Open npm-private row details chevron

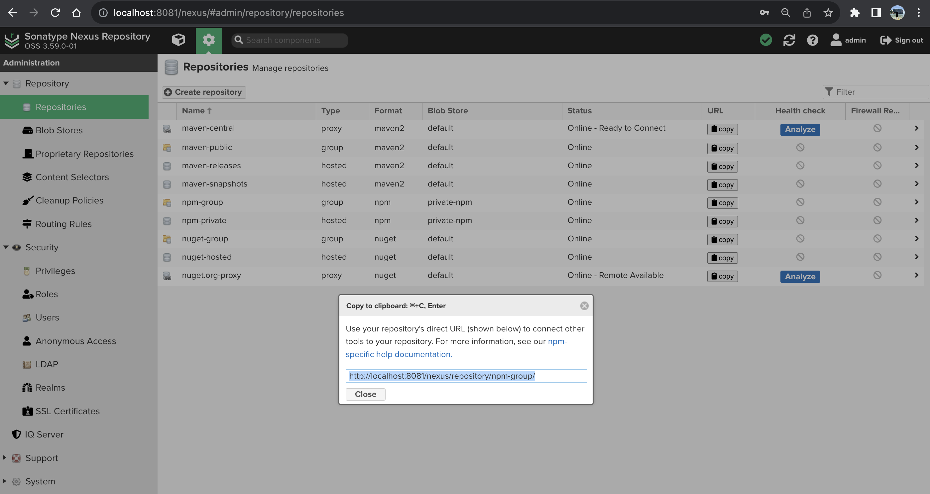(x=916, y=220)
